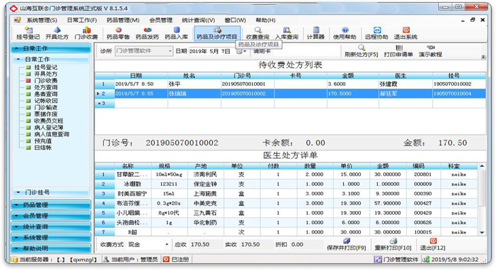
Task: Select 门诊收费 in the sidebar tree
Action: pyautogui.click(x=46, y=81)
